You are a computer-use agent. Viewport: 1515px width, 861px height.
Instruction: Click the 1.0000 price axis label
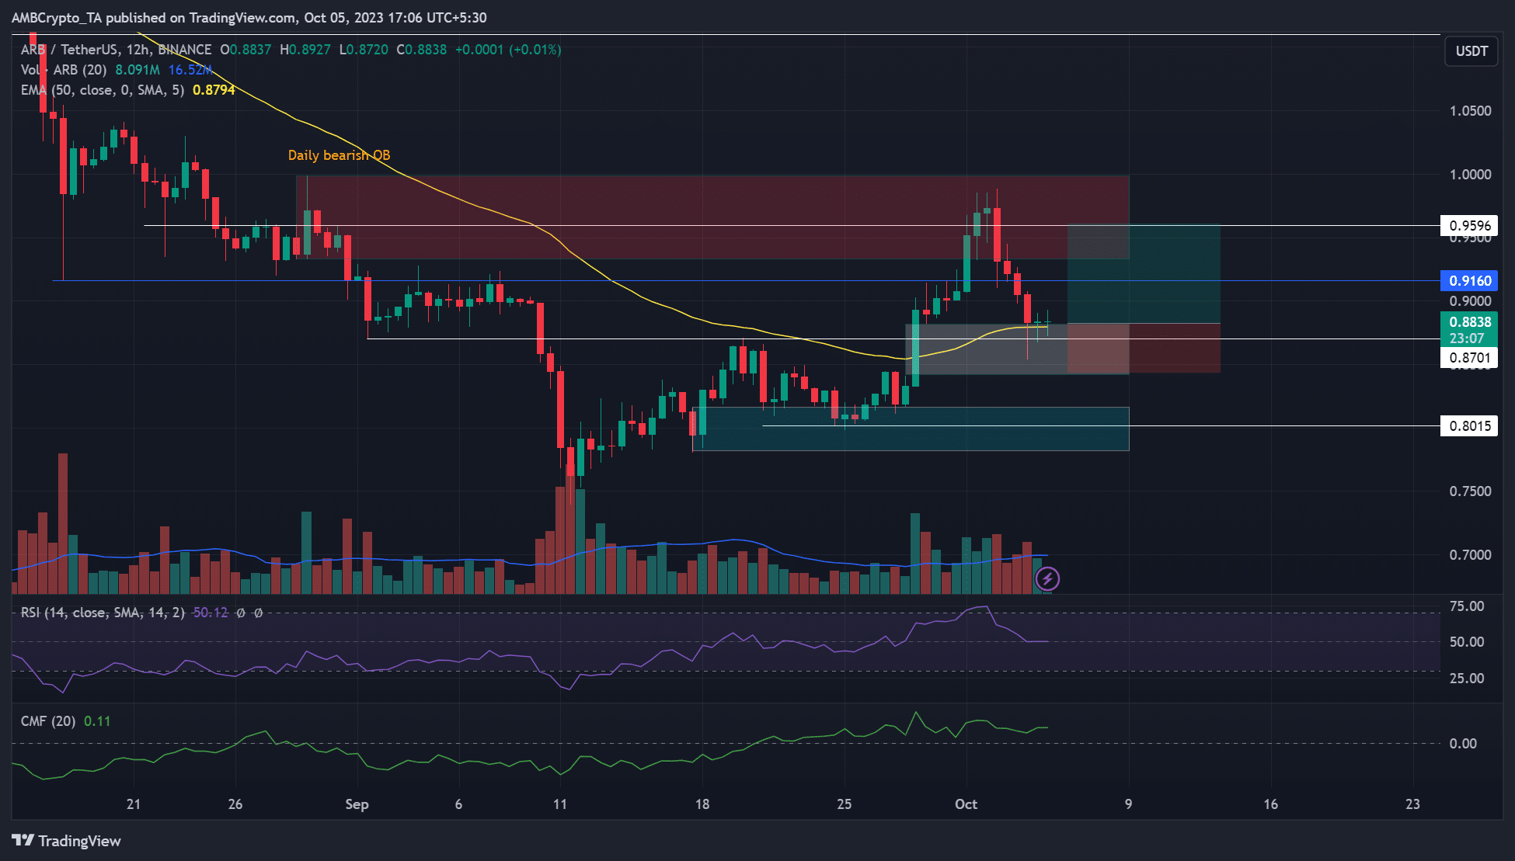1471,175
